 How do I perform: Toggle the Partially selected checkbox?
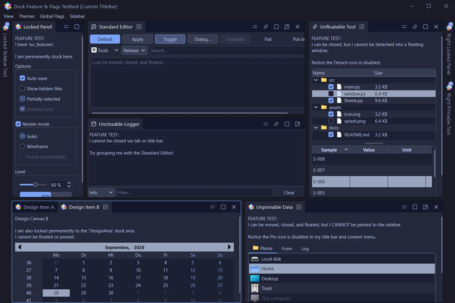(22, 99)
